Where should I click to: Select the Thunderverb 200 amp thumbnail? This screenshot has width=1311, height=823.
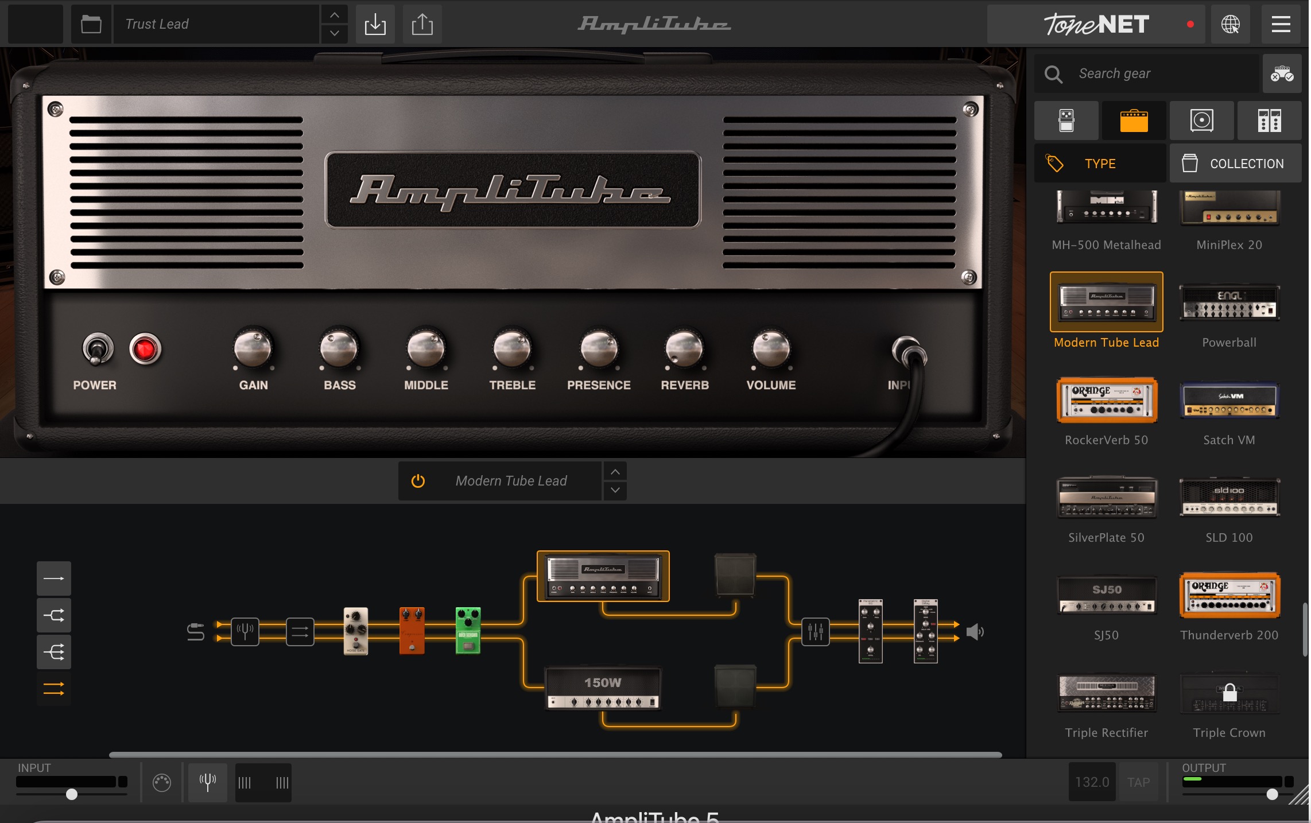[x=1229, y=595]
